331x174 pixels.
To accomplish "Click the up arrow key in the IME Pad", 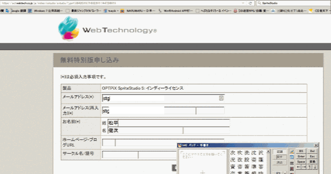I will click(x=309, y=167).
